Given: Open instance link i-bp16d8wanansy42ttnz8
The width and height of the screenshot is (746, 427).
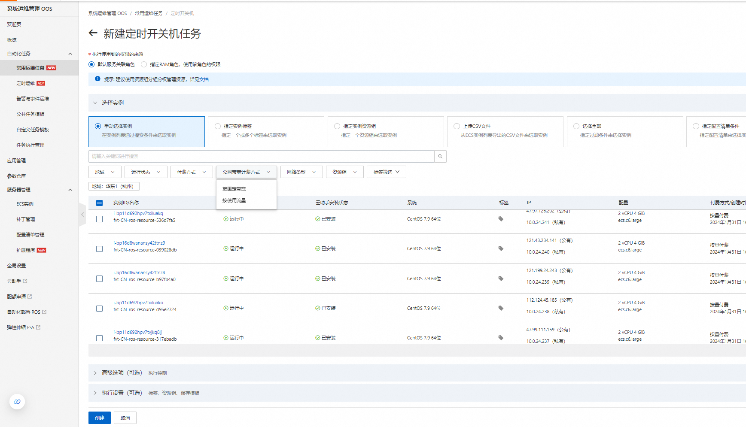Looking at the screenshot, I should (x=139, y=273).
